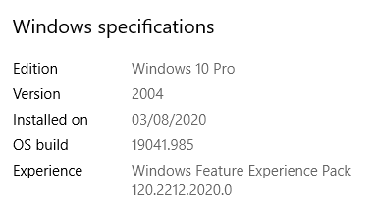
Task: Click the Edition label
Action: coord(35,69)
